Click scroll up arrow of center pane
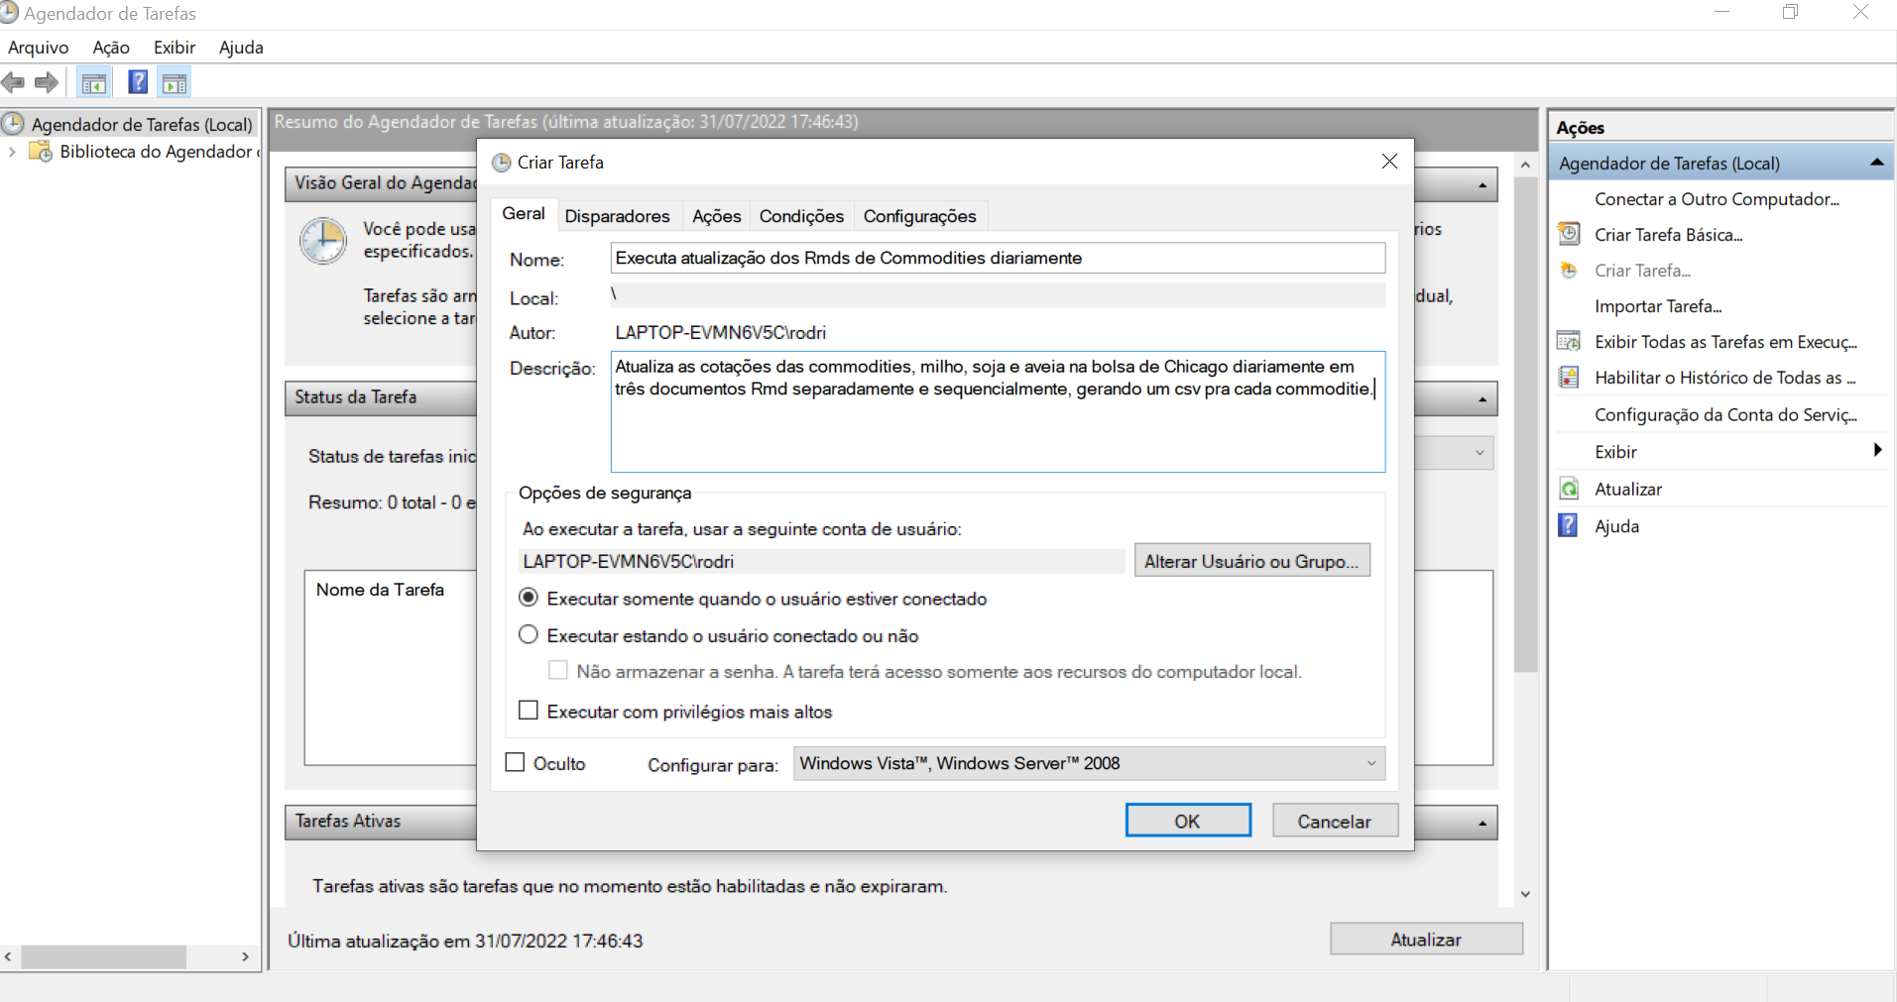The height and width of the screenshot is (1002, 1897). [1525, 165]
